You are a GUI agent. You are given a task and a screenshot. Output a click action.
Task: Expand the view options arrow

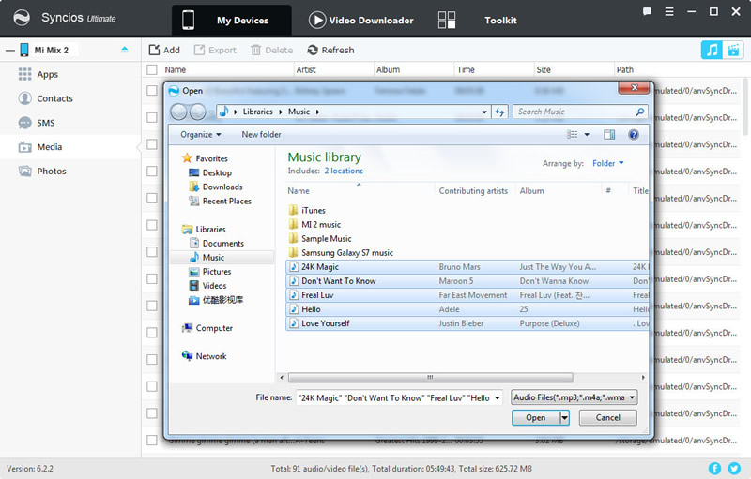pos(587,135)
